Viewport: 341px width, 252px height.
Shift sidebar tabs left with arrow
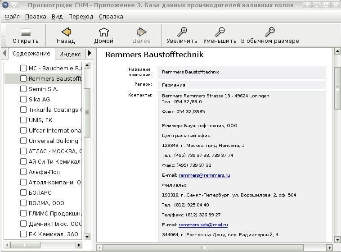[x=4, y=53]
